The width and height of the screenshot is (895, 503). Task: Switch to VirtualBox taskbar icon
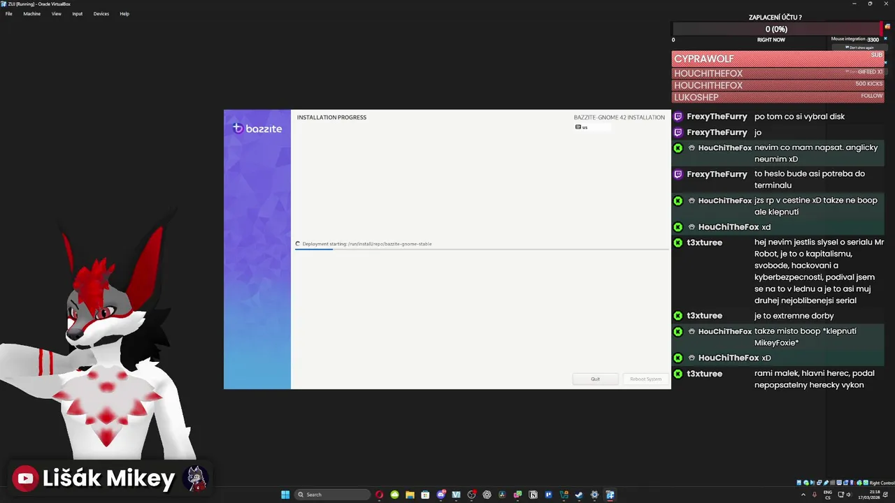click(610, 495)
